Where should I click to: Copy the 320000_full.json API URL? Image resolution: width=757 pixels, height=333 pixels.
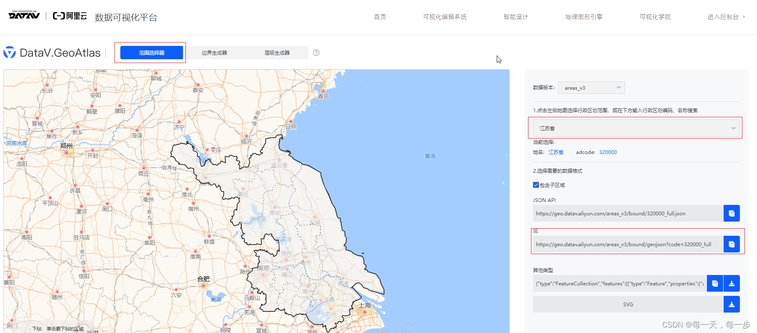coord(732,213)
